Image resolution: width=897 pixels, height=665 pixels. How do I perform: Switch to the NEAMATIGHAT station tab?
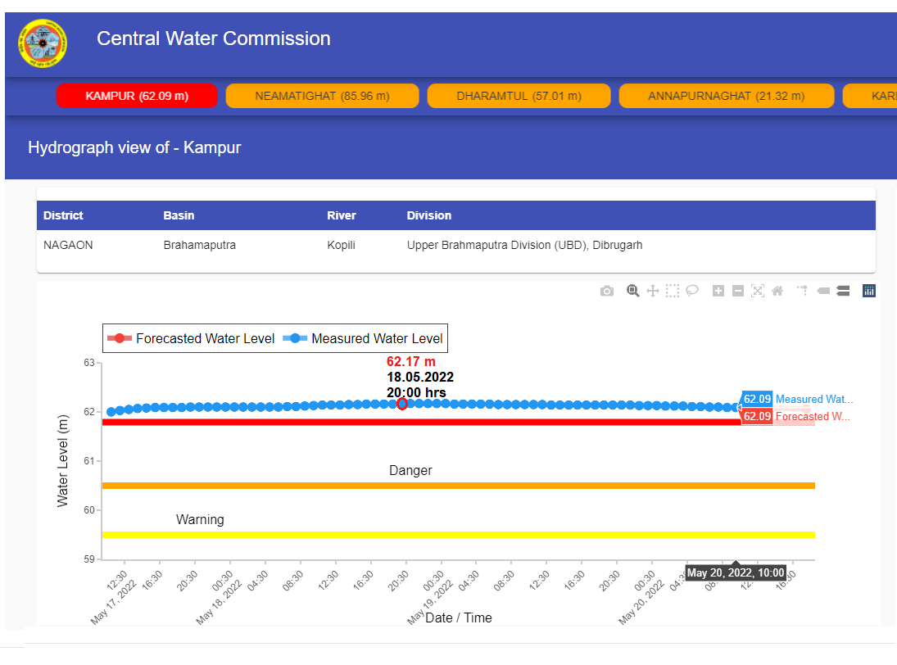pos(322,96)
